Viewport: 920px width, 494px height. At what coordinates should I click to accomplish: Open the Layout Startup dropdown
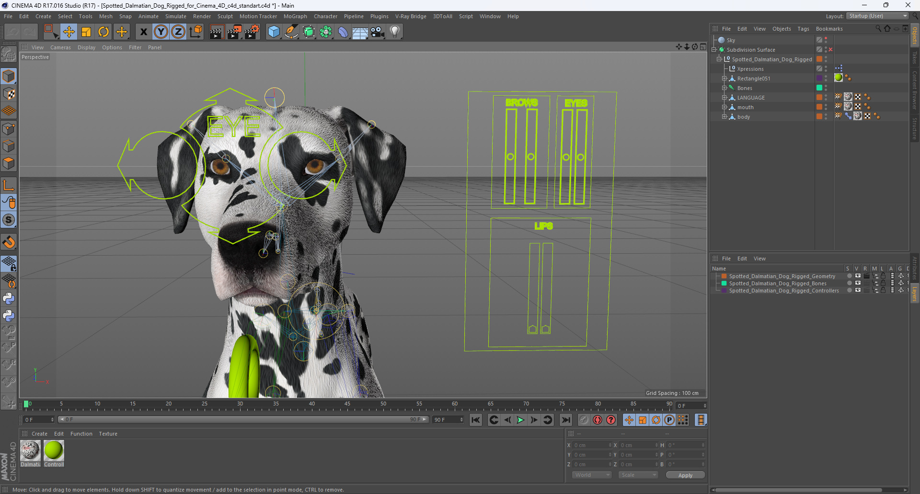click(877, 16)
